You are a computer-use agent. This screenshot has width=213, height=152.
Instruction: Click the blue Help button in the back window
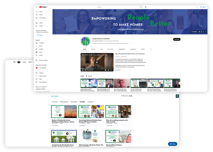172,144
